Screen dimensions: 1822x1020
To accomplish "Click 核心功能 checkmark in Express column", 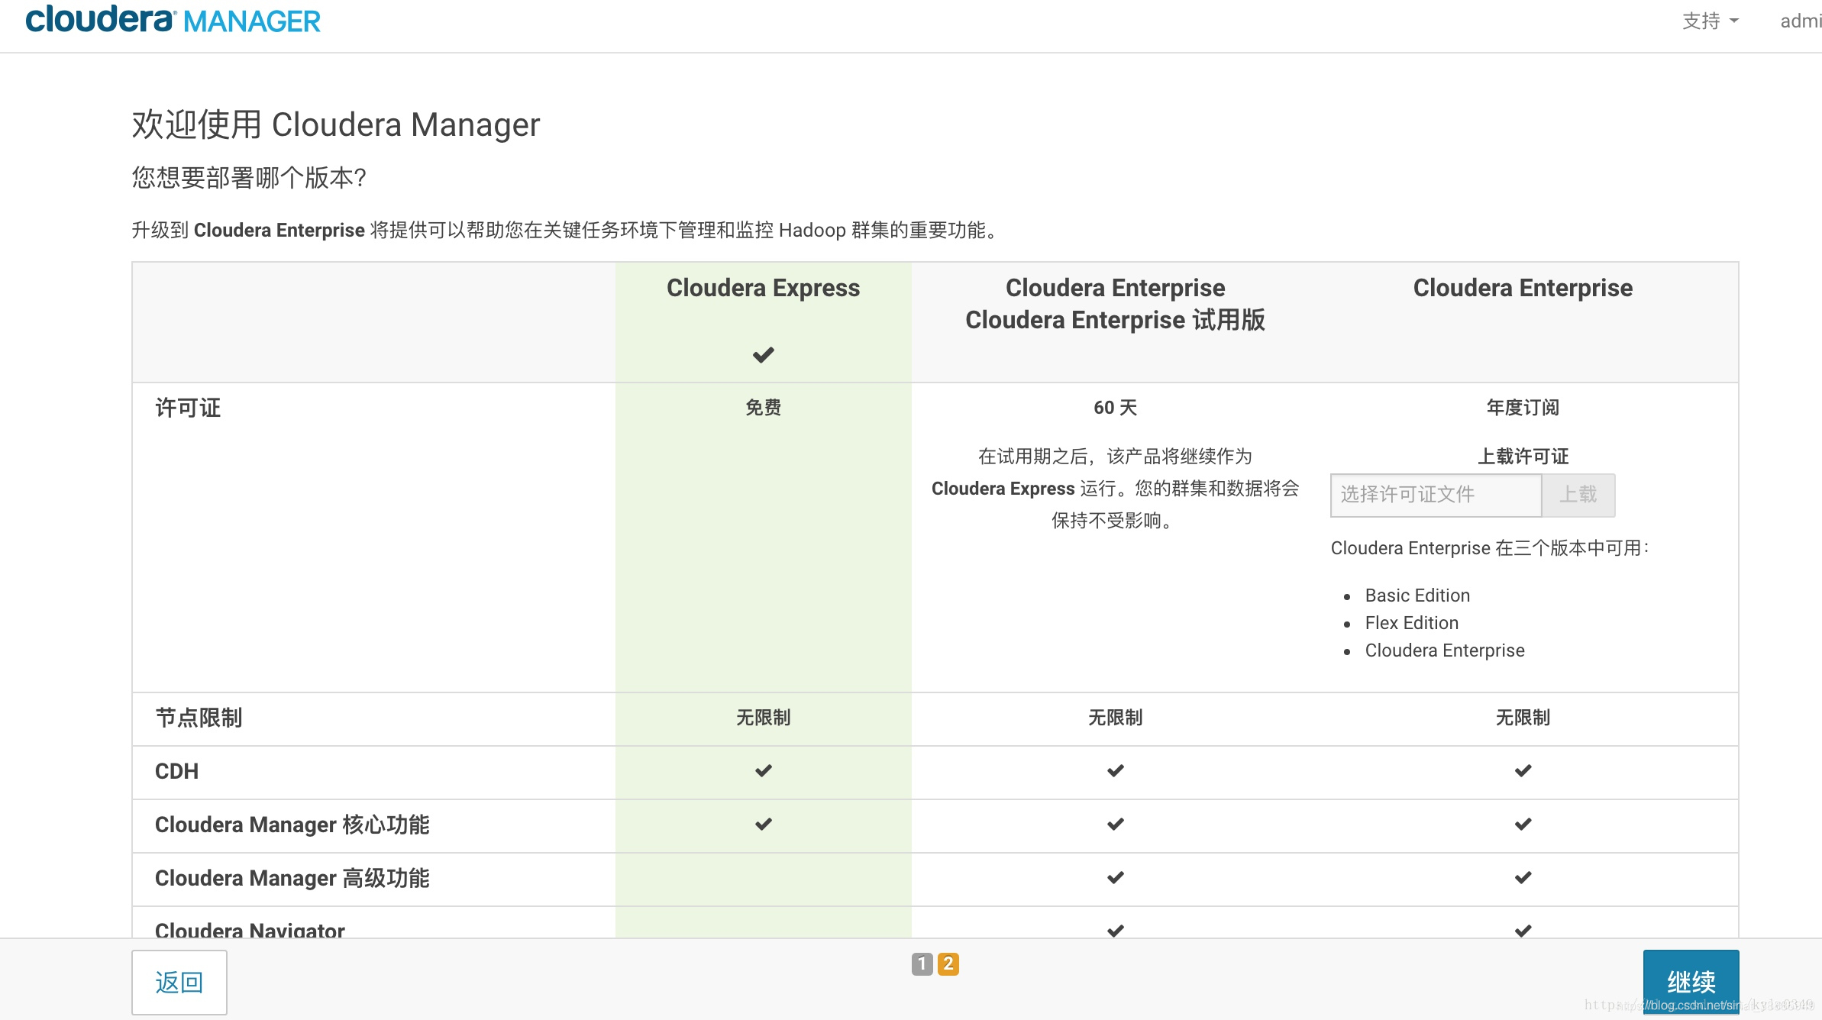I will [763, 825].
